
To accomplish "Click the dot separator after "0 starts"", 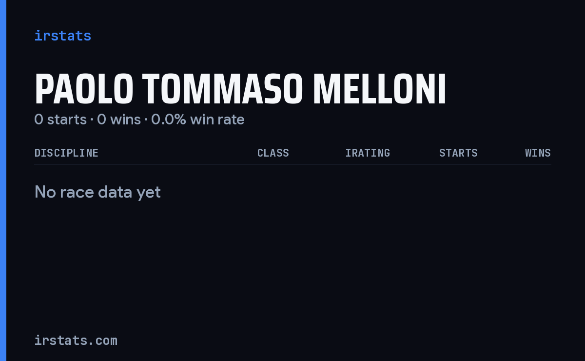I will pyautogui.click(x=92, y=120).
